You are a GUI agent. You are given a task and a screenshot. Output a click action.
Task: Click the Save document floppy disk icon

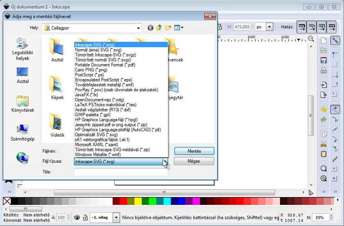324,60
